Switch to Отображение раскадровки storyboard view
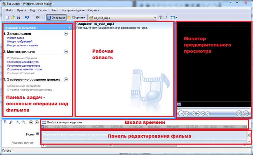253x155 pixels. click(62, 122)
